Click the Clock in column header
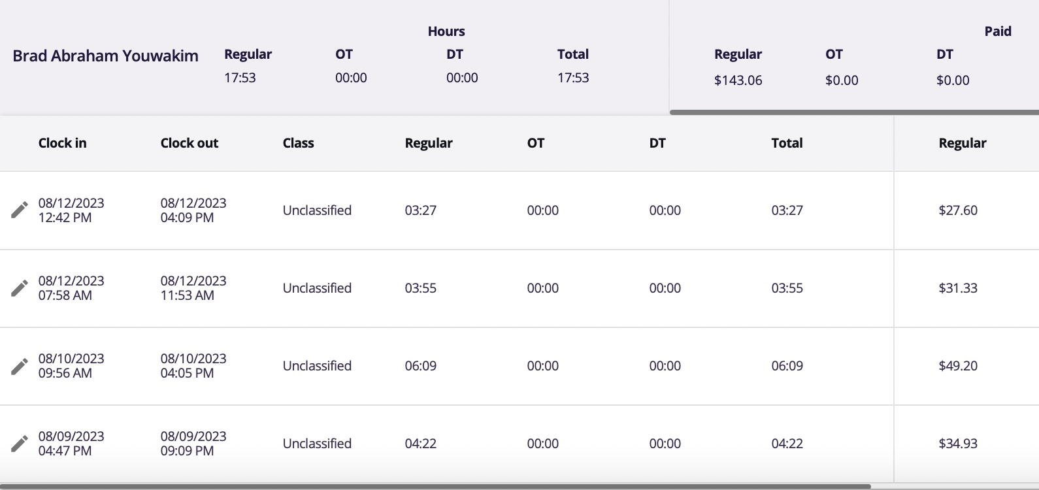This screenshot has height=490, width=1039. coord(62,143)
